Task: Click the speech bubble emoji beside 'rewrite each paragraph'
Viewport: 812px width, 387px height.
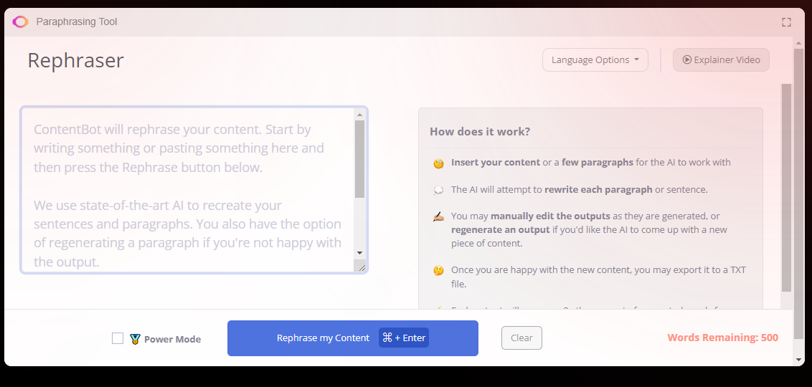Action: pyautogui.click(x=438, y=191)
